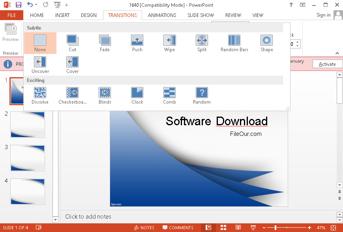Switch to the HOME tab

click(37, 15)
